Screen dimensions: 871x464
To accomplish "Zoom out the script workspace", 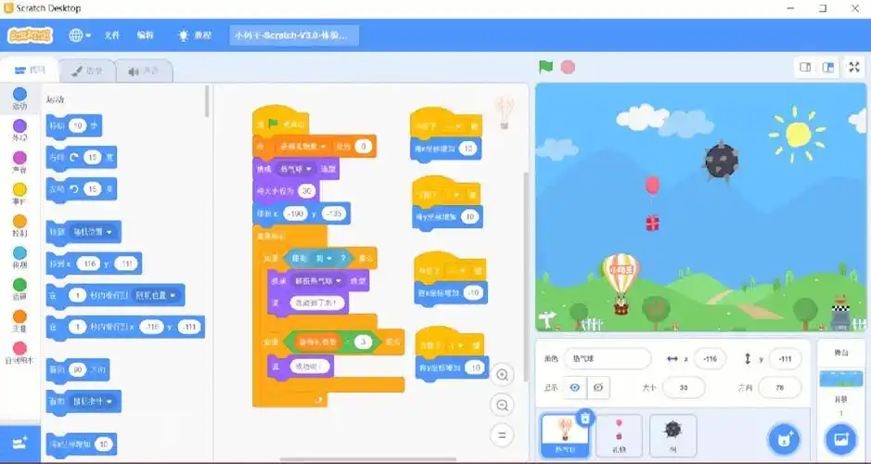I will (x=502, y=406).
